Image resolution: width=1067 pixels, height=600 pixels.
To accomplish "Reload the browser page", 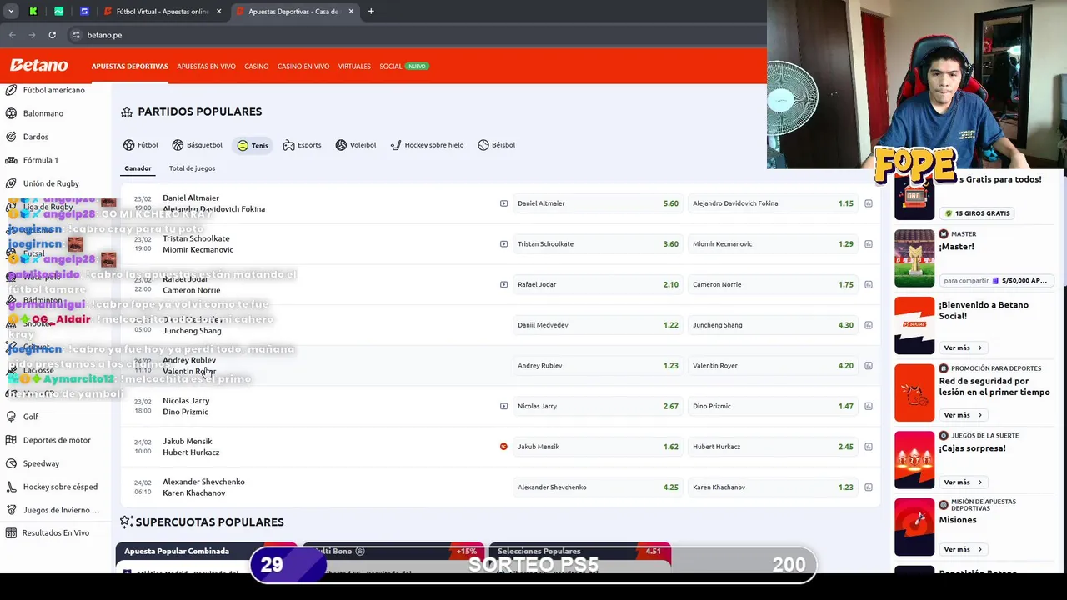I will tap(52, 35).
